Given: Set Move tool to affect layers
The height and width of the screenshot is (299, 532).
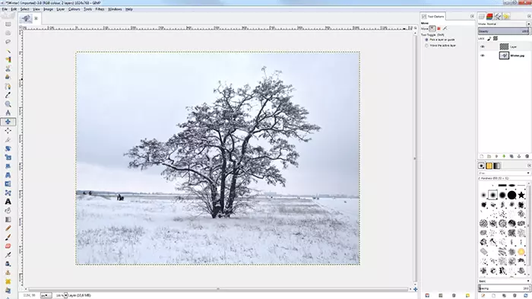Looking at the screenshot, I should tap(432, 29).
